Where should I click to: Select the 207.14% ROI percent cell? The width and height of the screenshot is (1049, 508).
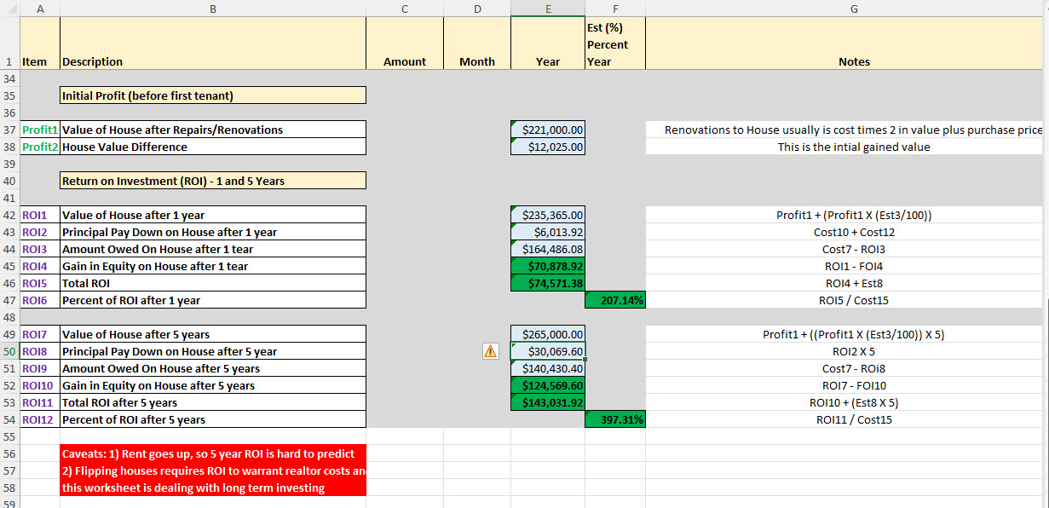pos(615,300)
